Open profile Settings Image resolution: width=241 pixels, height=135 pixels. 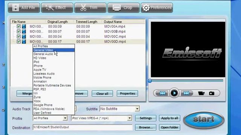[146, 118]
